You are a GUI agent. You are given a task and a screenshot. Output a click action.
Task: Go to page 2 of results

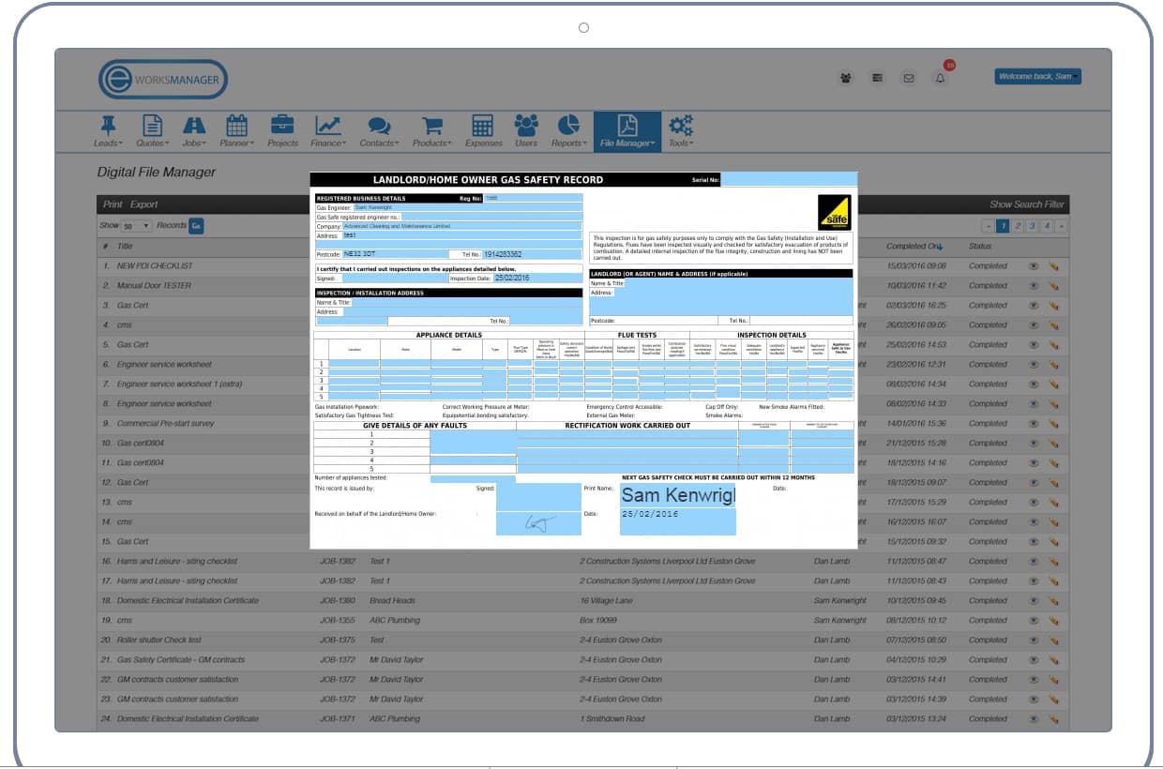1018,226
